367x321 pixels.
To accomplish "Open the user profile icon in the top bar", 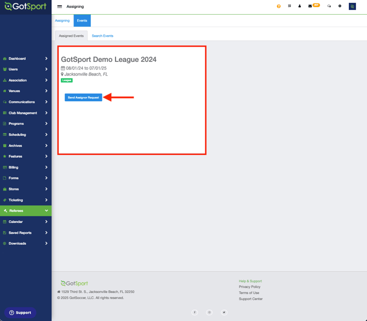I will tap(300, 6).
